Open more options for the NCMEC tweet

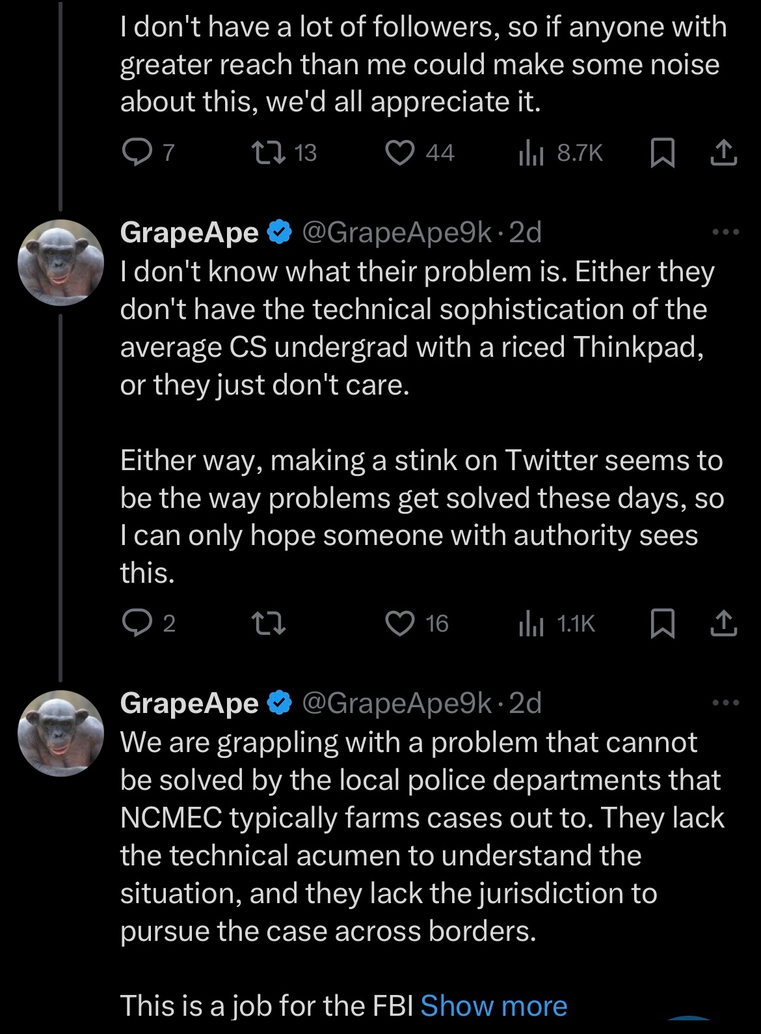[x=725, y=703]
